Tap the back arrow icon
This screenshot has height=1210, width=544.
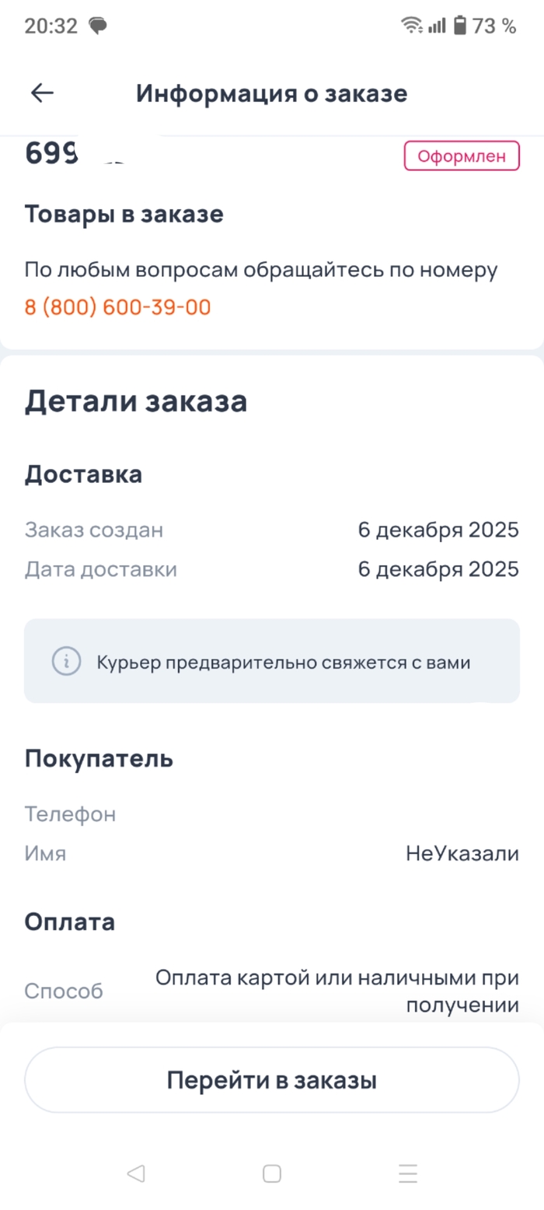point(42,93)
